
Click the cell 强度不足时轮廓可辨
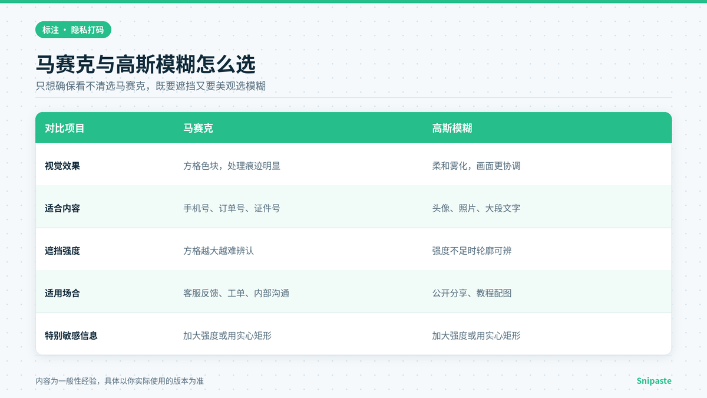[x=472, y=251]
